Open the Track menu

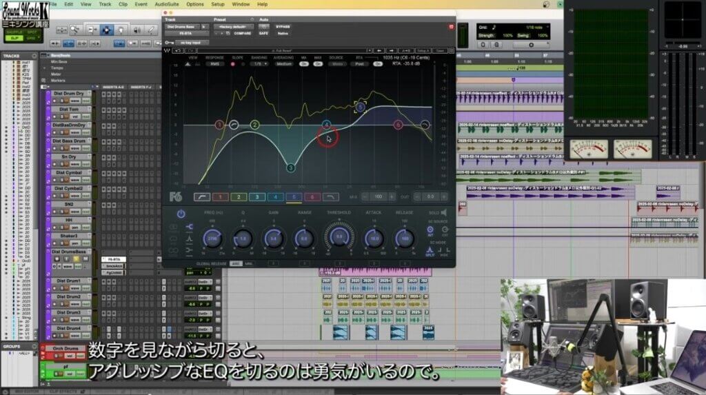[x=105, y=4]
